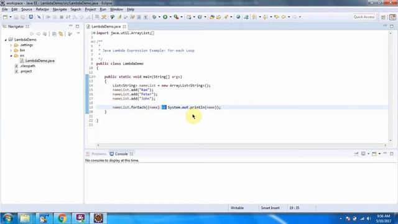Image resolution: width=398 pixels, height=224 pixels.
Task: Click the Smart Insert status entry
Action: tap(270, 208)
